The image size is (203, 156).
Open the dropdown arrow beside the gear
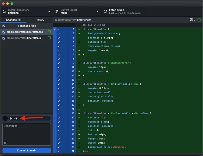pos(194,20)
